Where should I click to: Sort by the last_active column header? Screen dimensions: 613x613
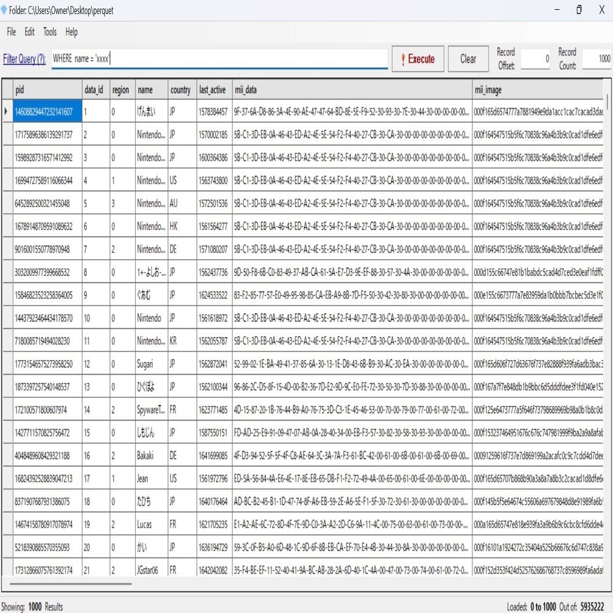coord(215,89)
